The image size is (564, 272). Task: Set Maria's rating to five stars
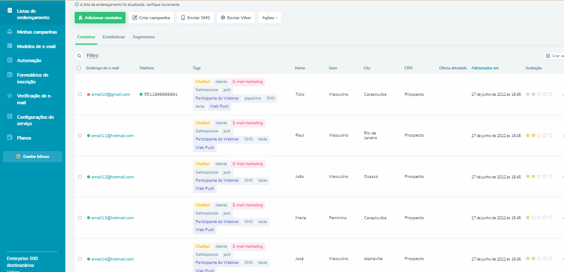click(x=550, y=218)
